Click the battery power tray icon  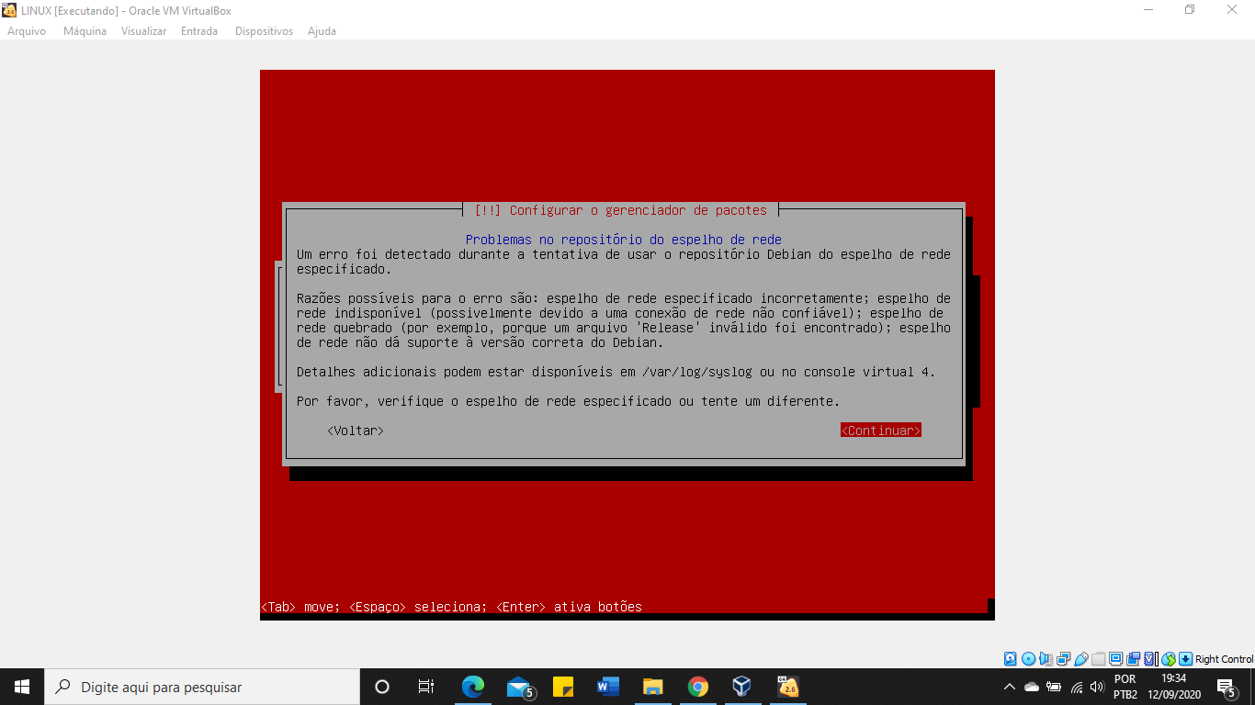(x=1054, y=687)
